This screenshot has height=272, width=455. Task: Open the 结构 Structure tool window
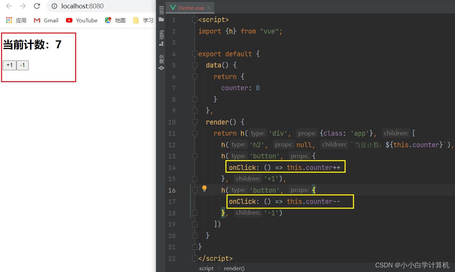(161, 38)
